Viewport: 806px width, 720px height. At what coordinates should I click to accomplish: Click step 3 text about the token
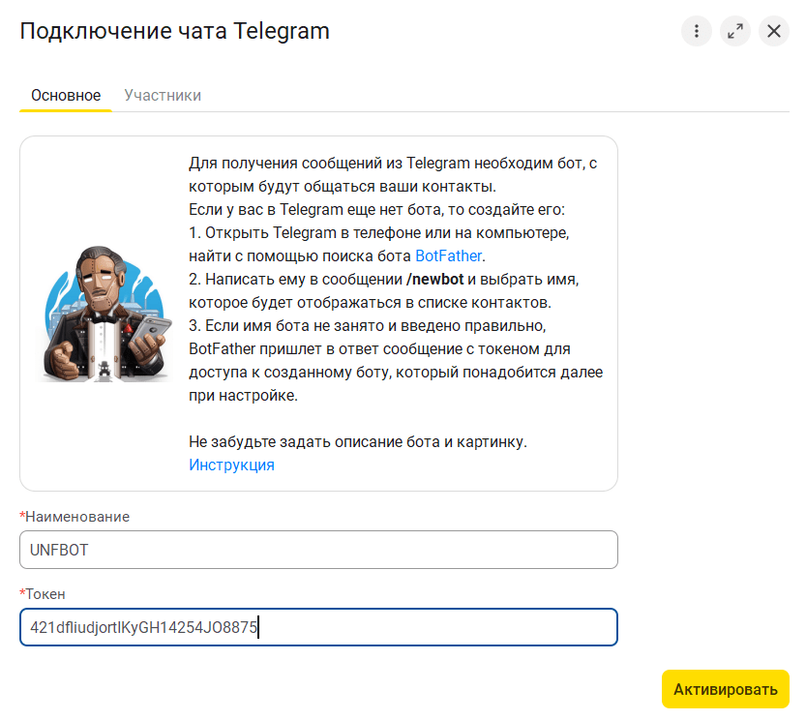368,325
